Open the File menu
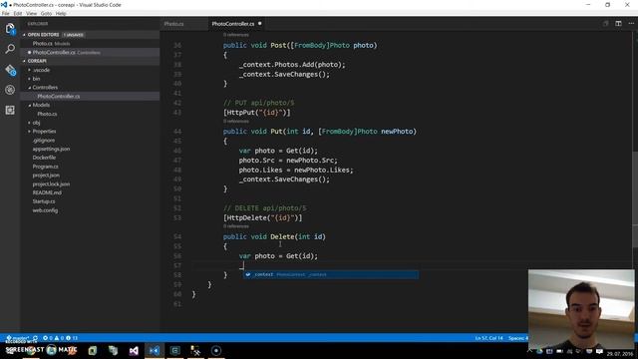Viewport: 638px width, 359px height. point(6,13)
